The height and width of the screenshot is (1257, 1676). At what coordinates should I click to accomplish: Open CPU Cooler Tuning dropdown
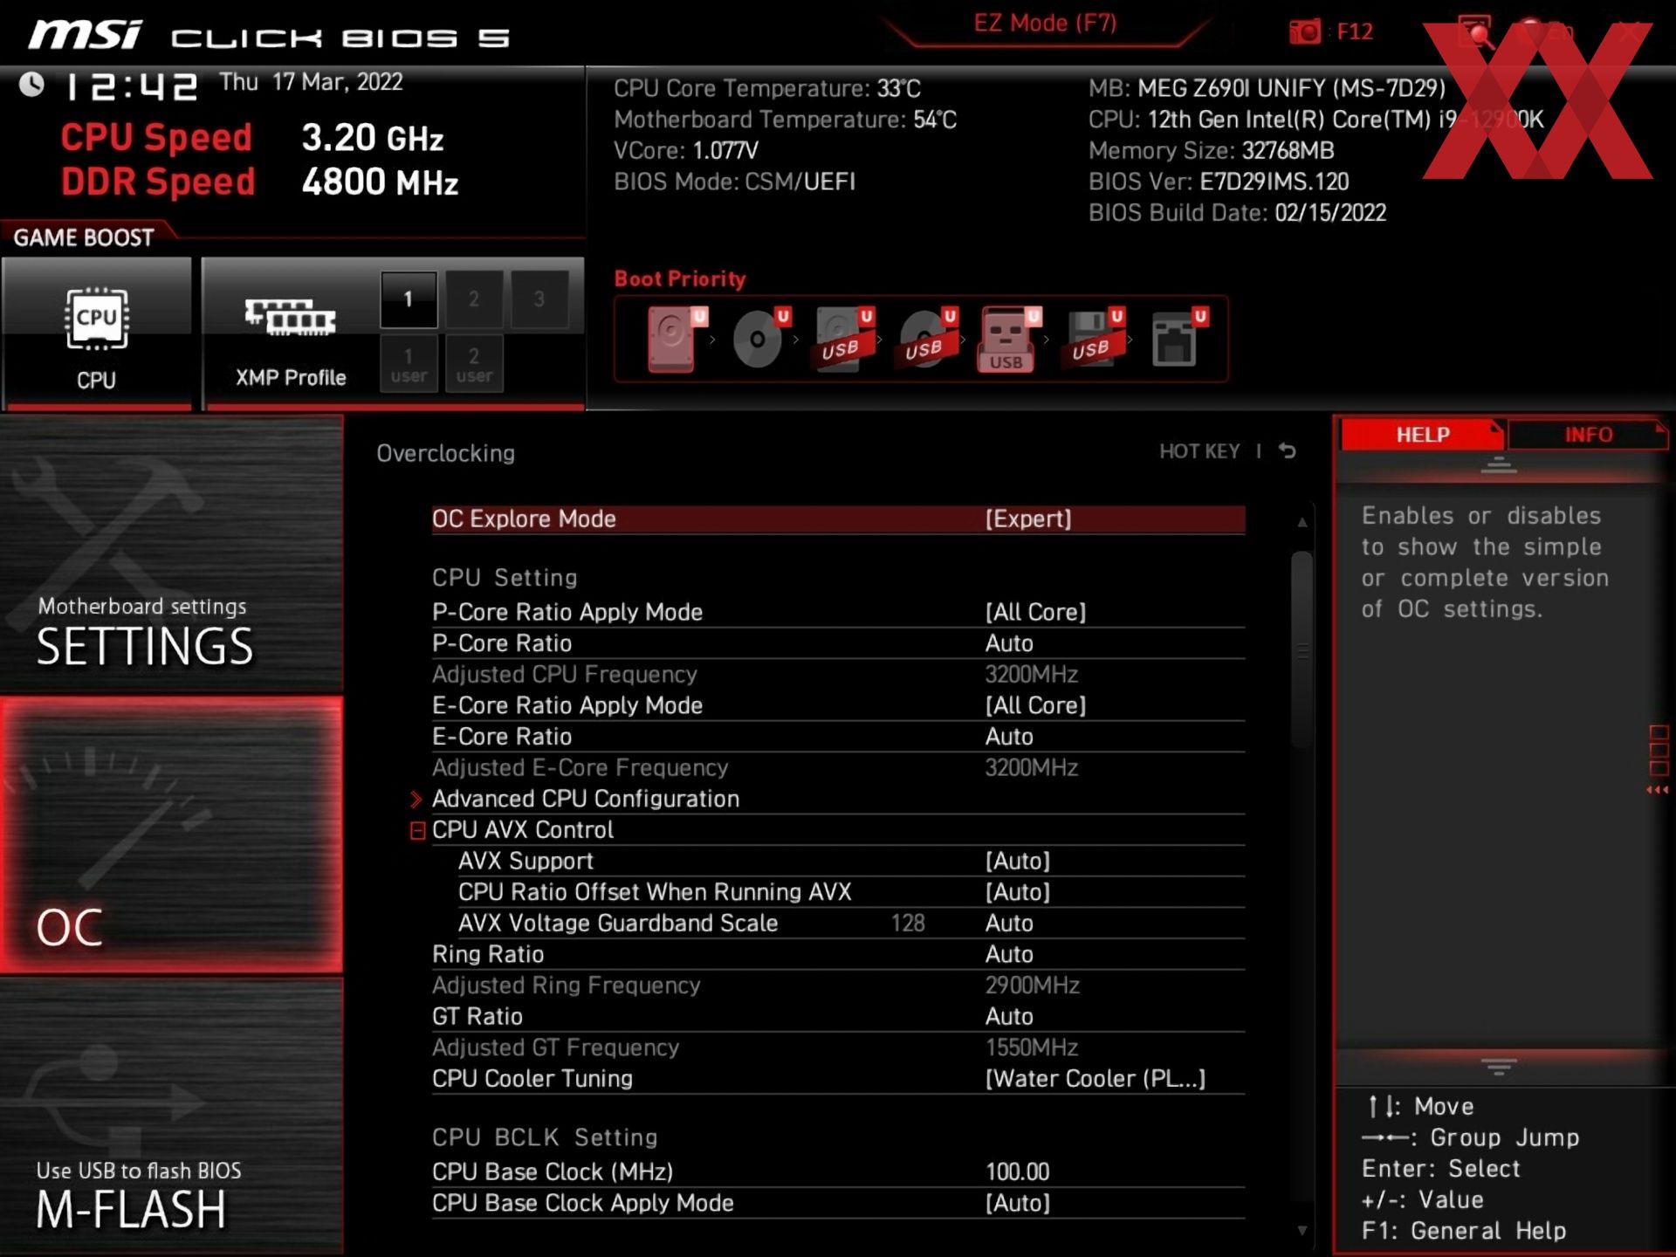click(x=838, y=1079)
